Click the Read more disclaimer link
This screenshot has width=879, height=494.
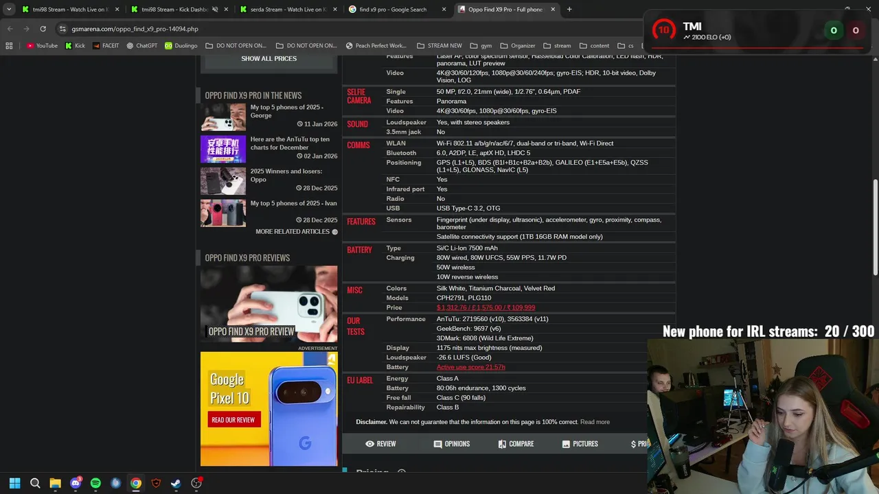(x=595, y=422)
